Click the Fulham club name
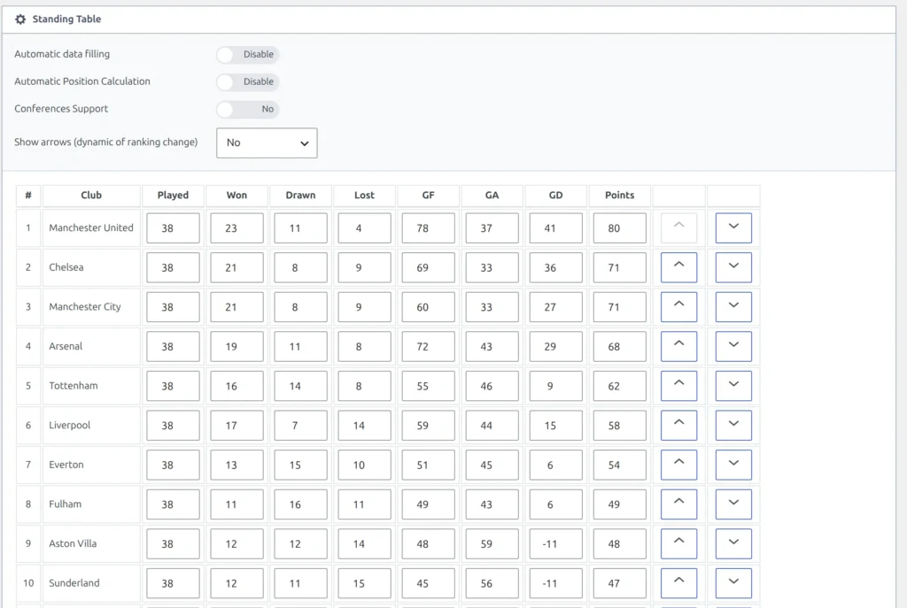The height and width of the screenshot is (608, 907). tap(65, 504)
